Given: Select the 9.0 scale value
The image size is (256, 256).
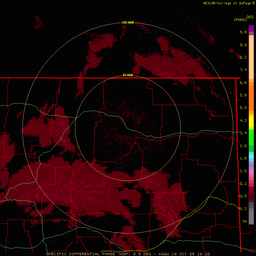Looking at the screenshot, I should coord(243,45).
